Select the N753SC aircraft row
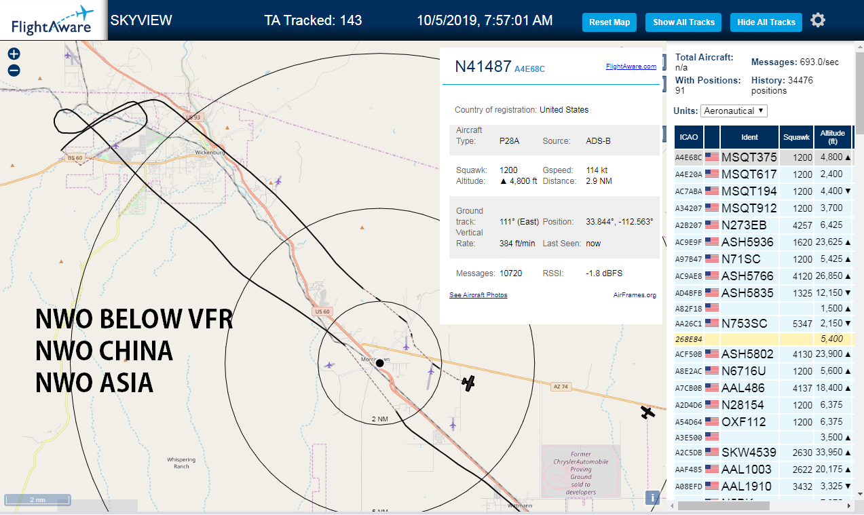This screenshot has height=515, width=864. tap(764, 323)
